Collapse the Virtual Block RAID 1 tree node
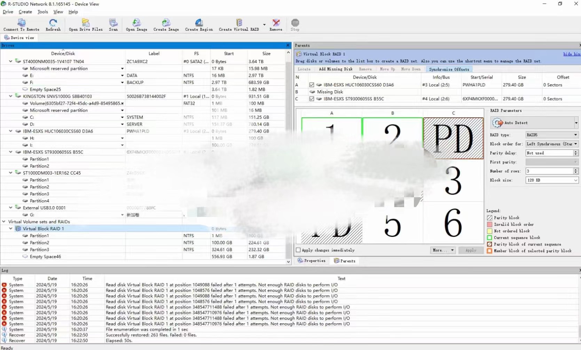 click(x=11, y=229)
